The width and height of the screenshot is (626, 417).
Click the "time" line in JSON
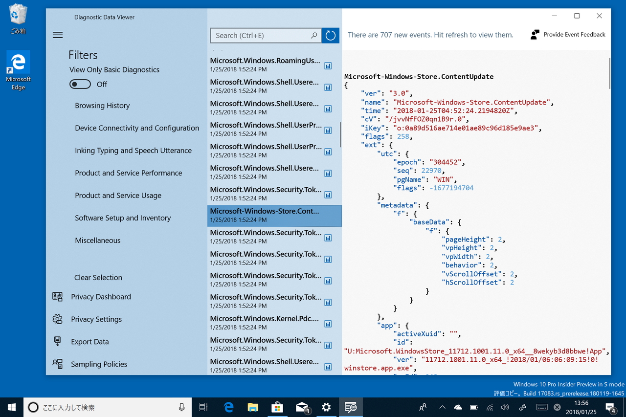coord(439,111)
